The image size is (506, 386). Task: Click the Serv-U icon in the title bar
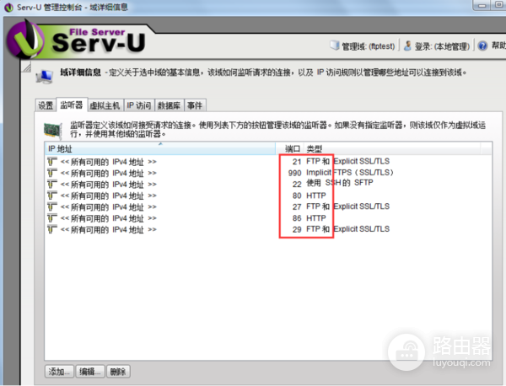click(x=8, y=7)
